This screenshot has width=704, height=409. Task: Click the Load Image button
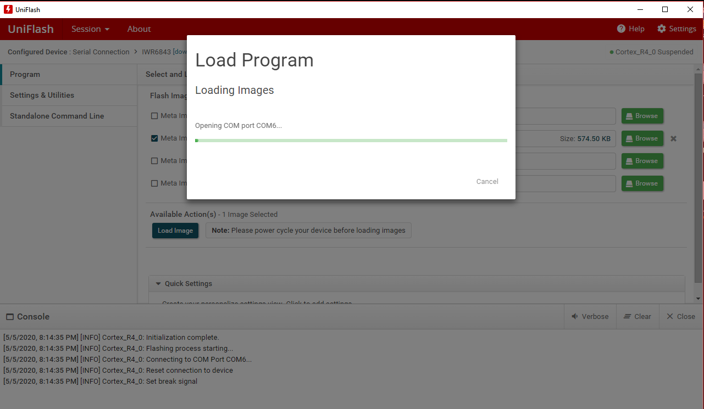click(x=175, y=231)
